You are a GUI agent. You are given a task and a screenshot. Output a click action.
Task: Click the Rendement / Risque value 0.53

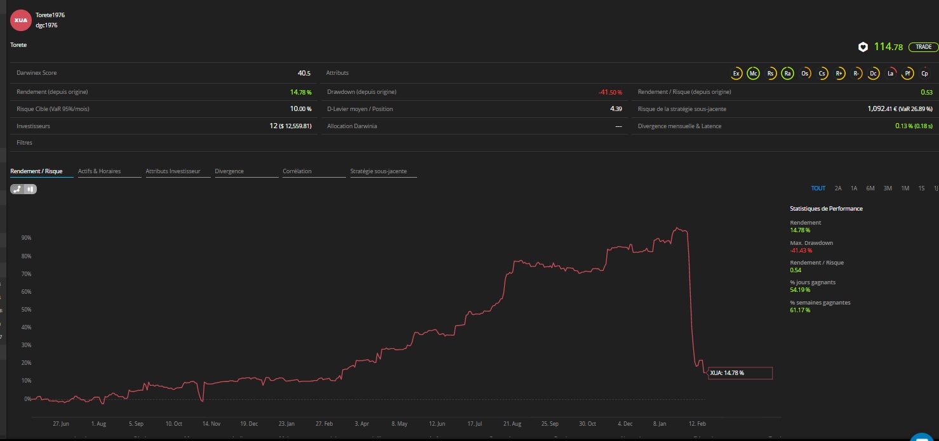tap(927, 93)
